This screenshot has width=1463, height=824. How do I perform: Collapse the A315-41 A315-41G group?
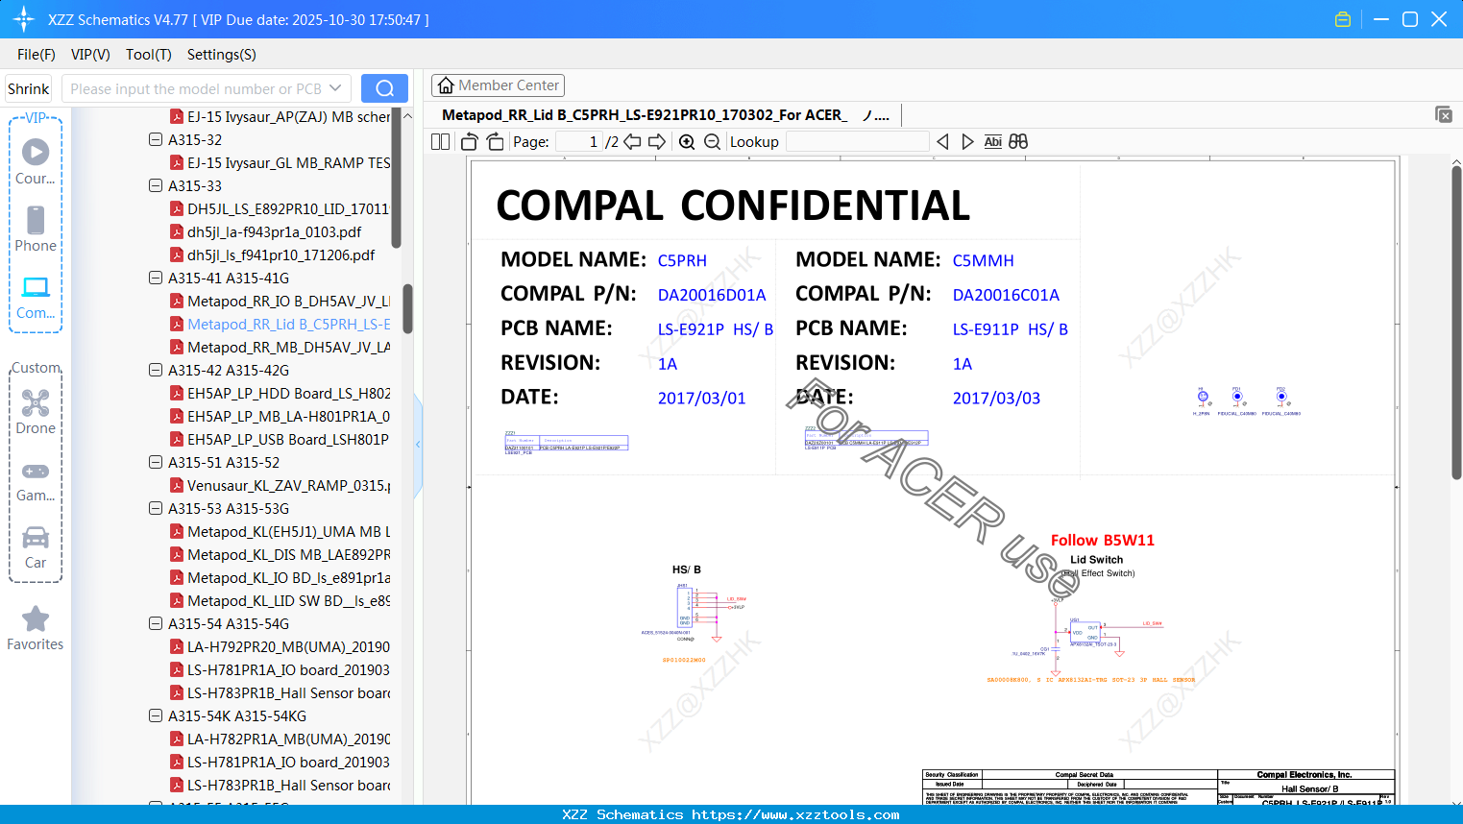click(x=156, y=279)
